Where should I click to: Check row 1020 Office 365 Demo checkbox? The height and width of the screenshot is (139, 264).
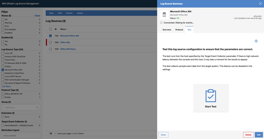click(50, 49)
